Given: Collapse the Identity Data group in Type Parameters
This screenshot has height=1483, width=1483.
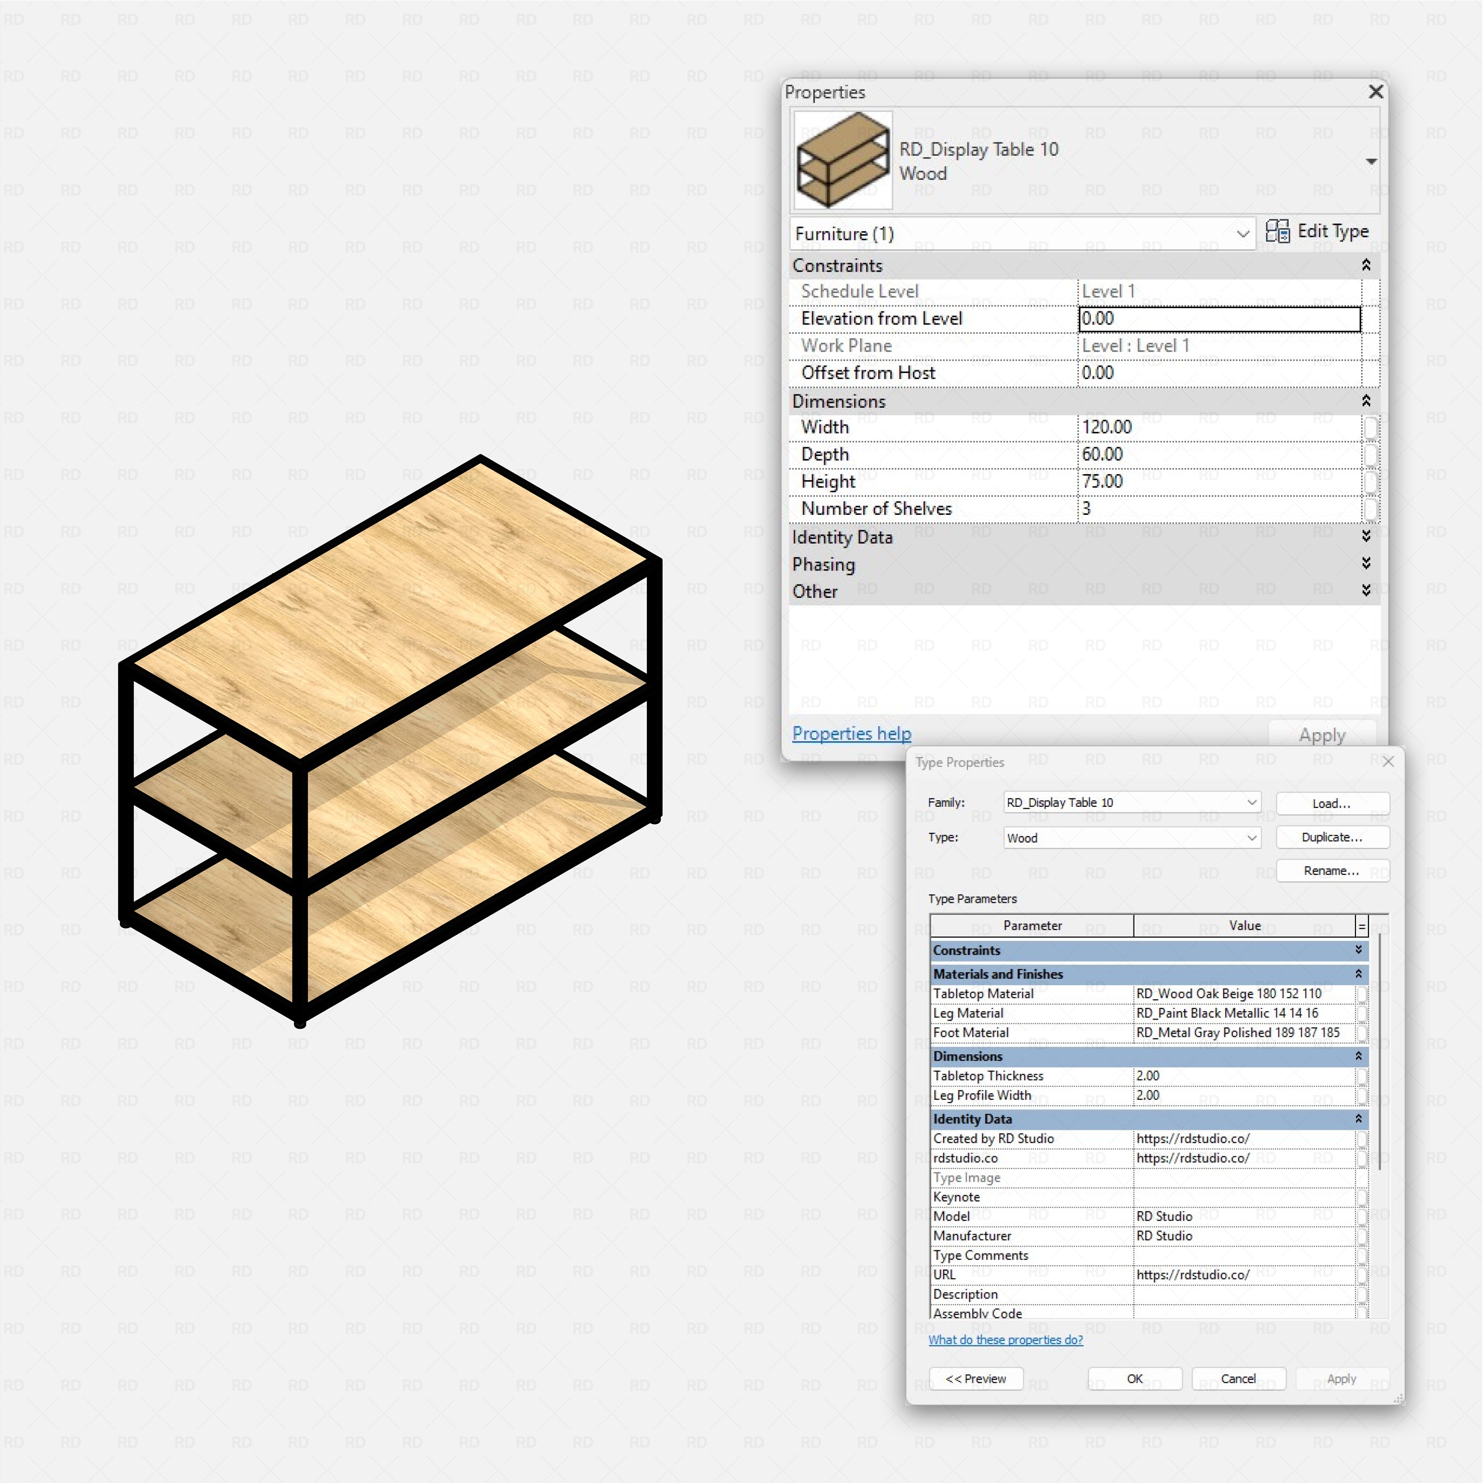Looking at the screenshot, I should (1359, 1118).
